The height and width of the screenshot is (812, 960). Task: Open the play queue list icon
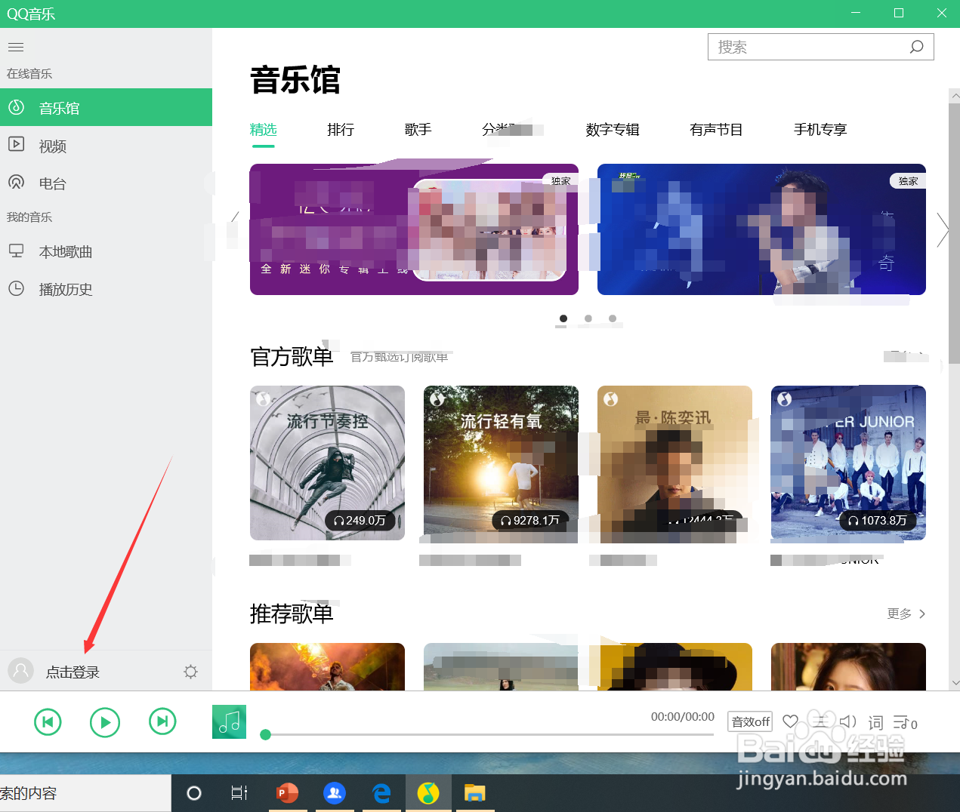click(x=905, y=723)
